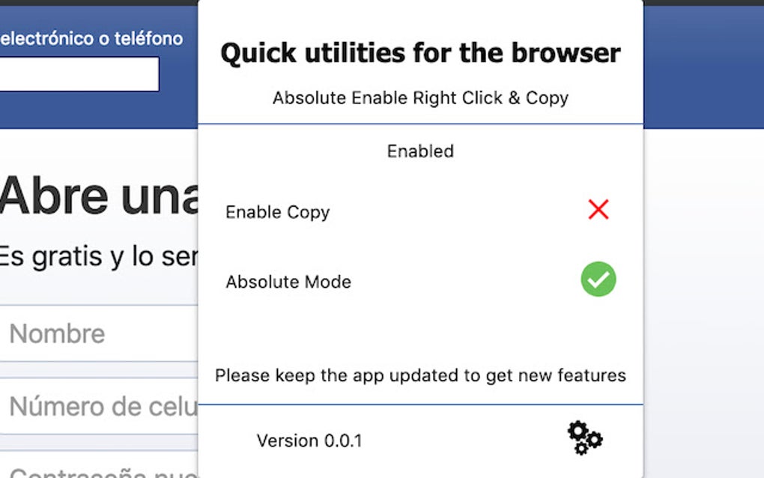The width and height of the screenshot is (764, 478).
Task: Disable Absolute Mode via the green checkmark
Action: point(598,279)
